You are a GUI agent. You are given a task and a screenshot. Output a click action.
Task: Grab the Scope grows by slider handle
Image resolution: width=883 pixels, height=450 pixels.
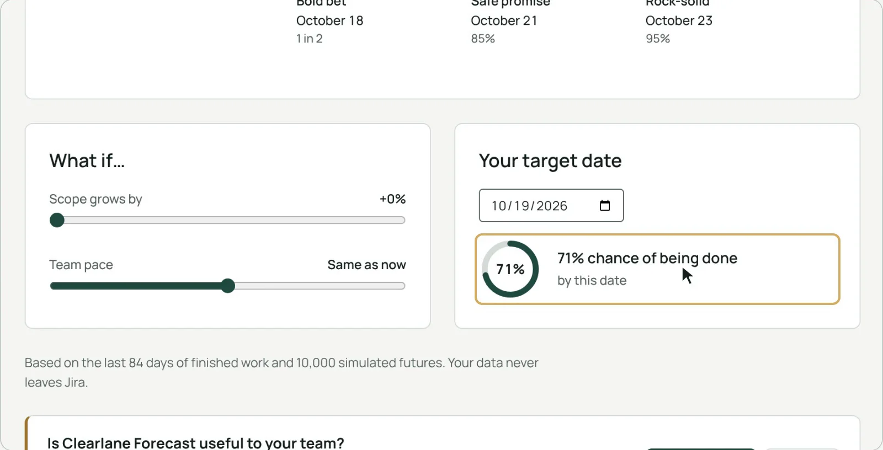tap(57, 220)
